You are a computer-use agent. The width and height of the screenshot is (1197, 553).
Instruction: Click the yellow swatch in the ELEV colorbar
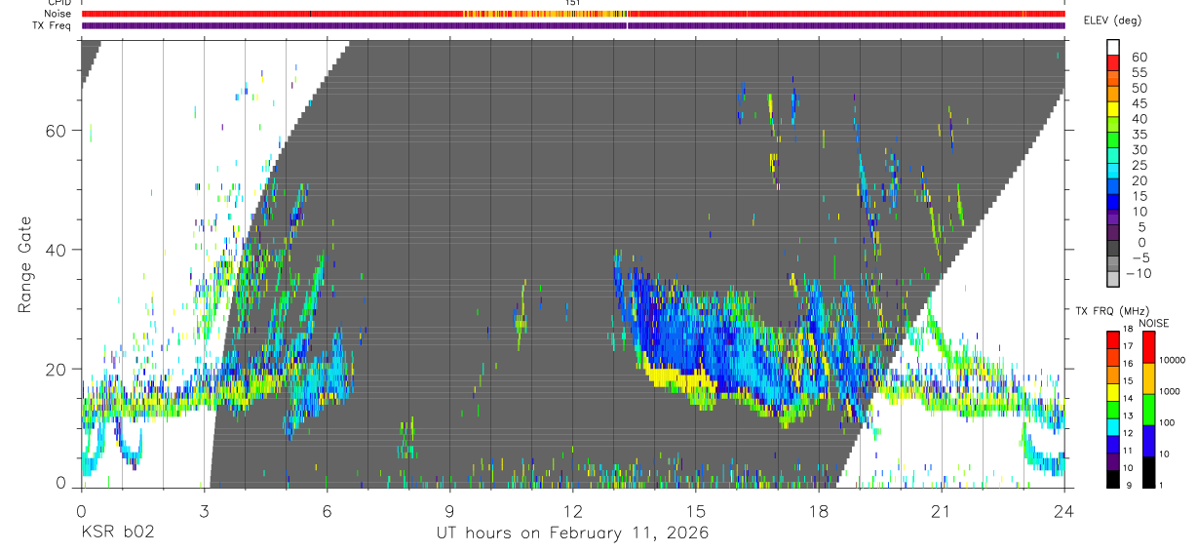click(1113, 108)
